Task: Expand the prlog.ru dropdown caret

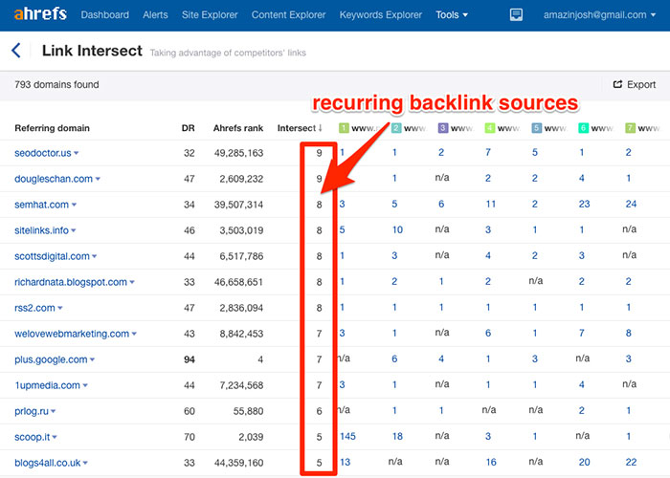Action: tap(54, 411)
